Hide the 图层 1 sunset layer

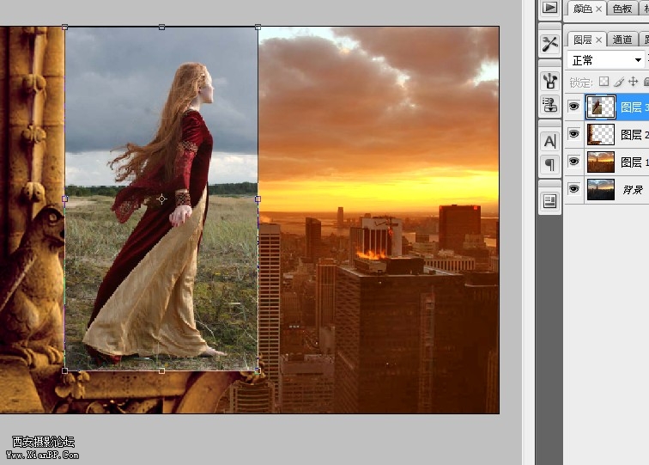[x=574, y=162]
